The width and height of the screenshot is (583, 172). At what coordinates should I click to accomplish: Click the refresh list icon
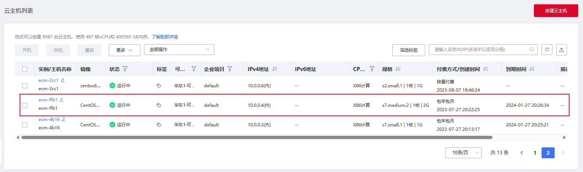pos(547,50)
